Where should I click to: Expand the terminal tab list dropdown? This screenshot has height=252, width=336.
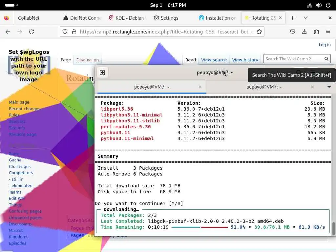click(x=329, y=87)
